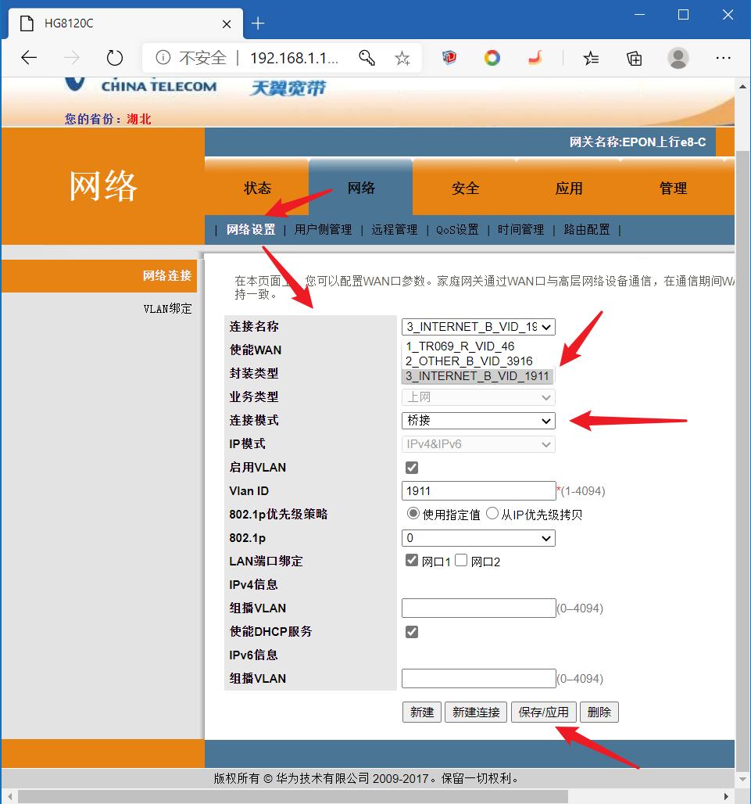The height and width of the screenshot is (804, 751).
Task: Click the browser refresh icon
Action: point(114,57)
